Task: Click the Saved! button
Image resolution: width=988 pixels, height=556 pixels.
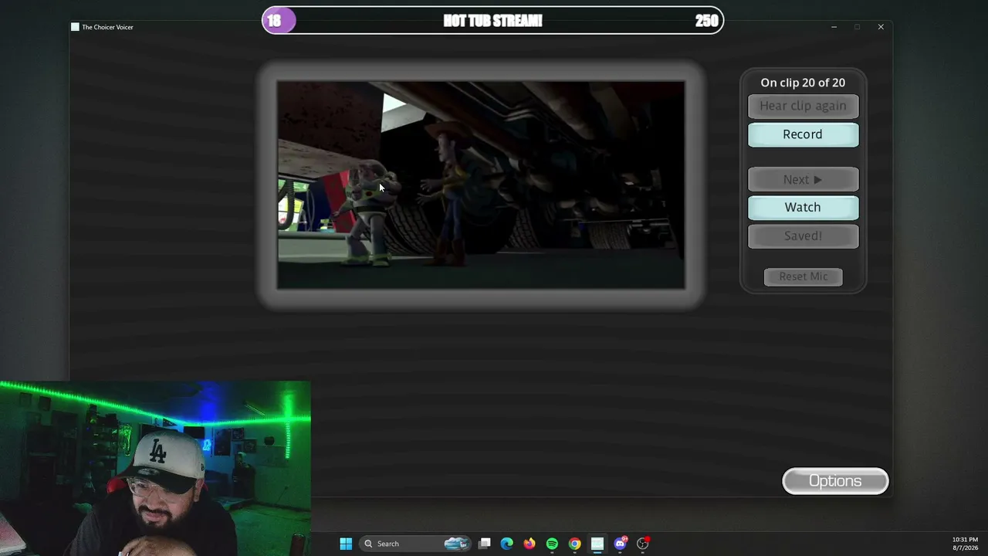Action: coord(803,236)
